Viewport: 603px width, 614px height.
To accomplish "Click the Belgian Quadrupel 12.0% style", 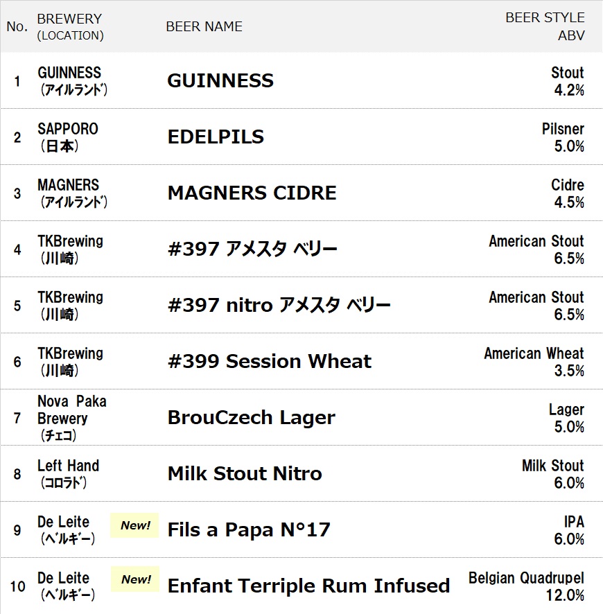I will tap(526, 586).
